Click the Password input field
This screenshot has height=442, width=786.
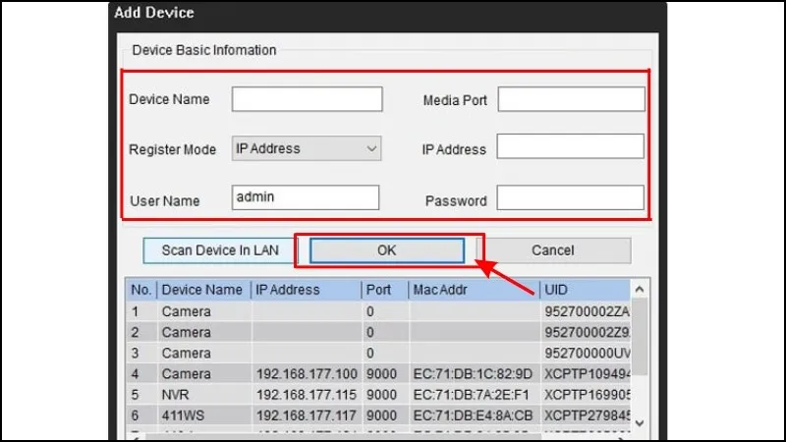click(x=571, y=198)
